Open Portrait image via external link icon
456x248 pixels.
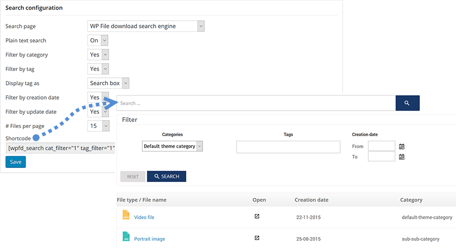[257, 238]
